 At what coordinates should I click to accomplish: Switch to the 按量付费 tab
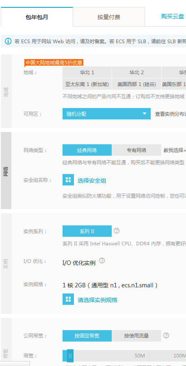pos(109,17)
